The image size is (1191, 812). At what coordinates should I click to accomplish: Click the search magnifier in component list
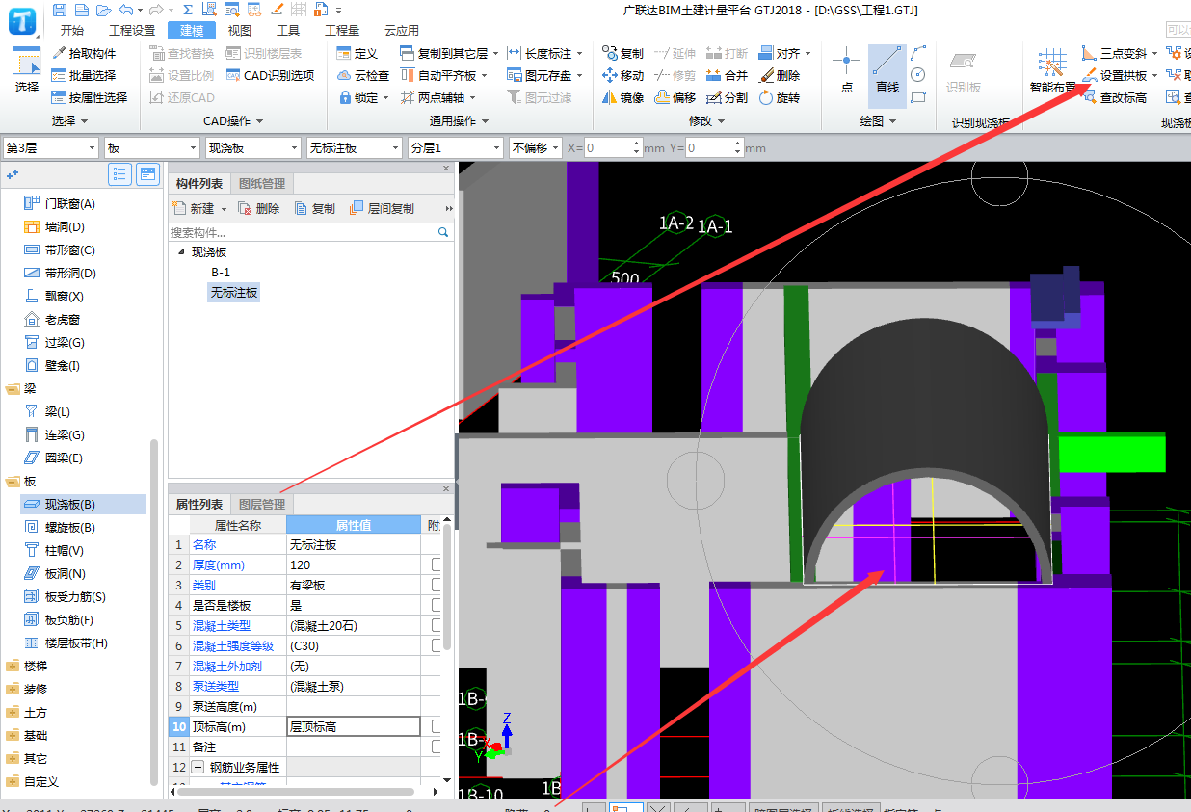coord(443,232)
